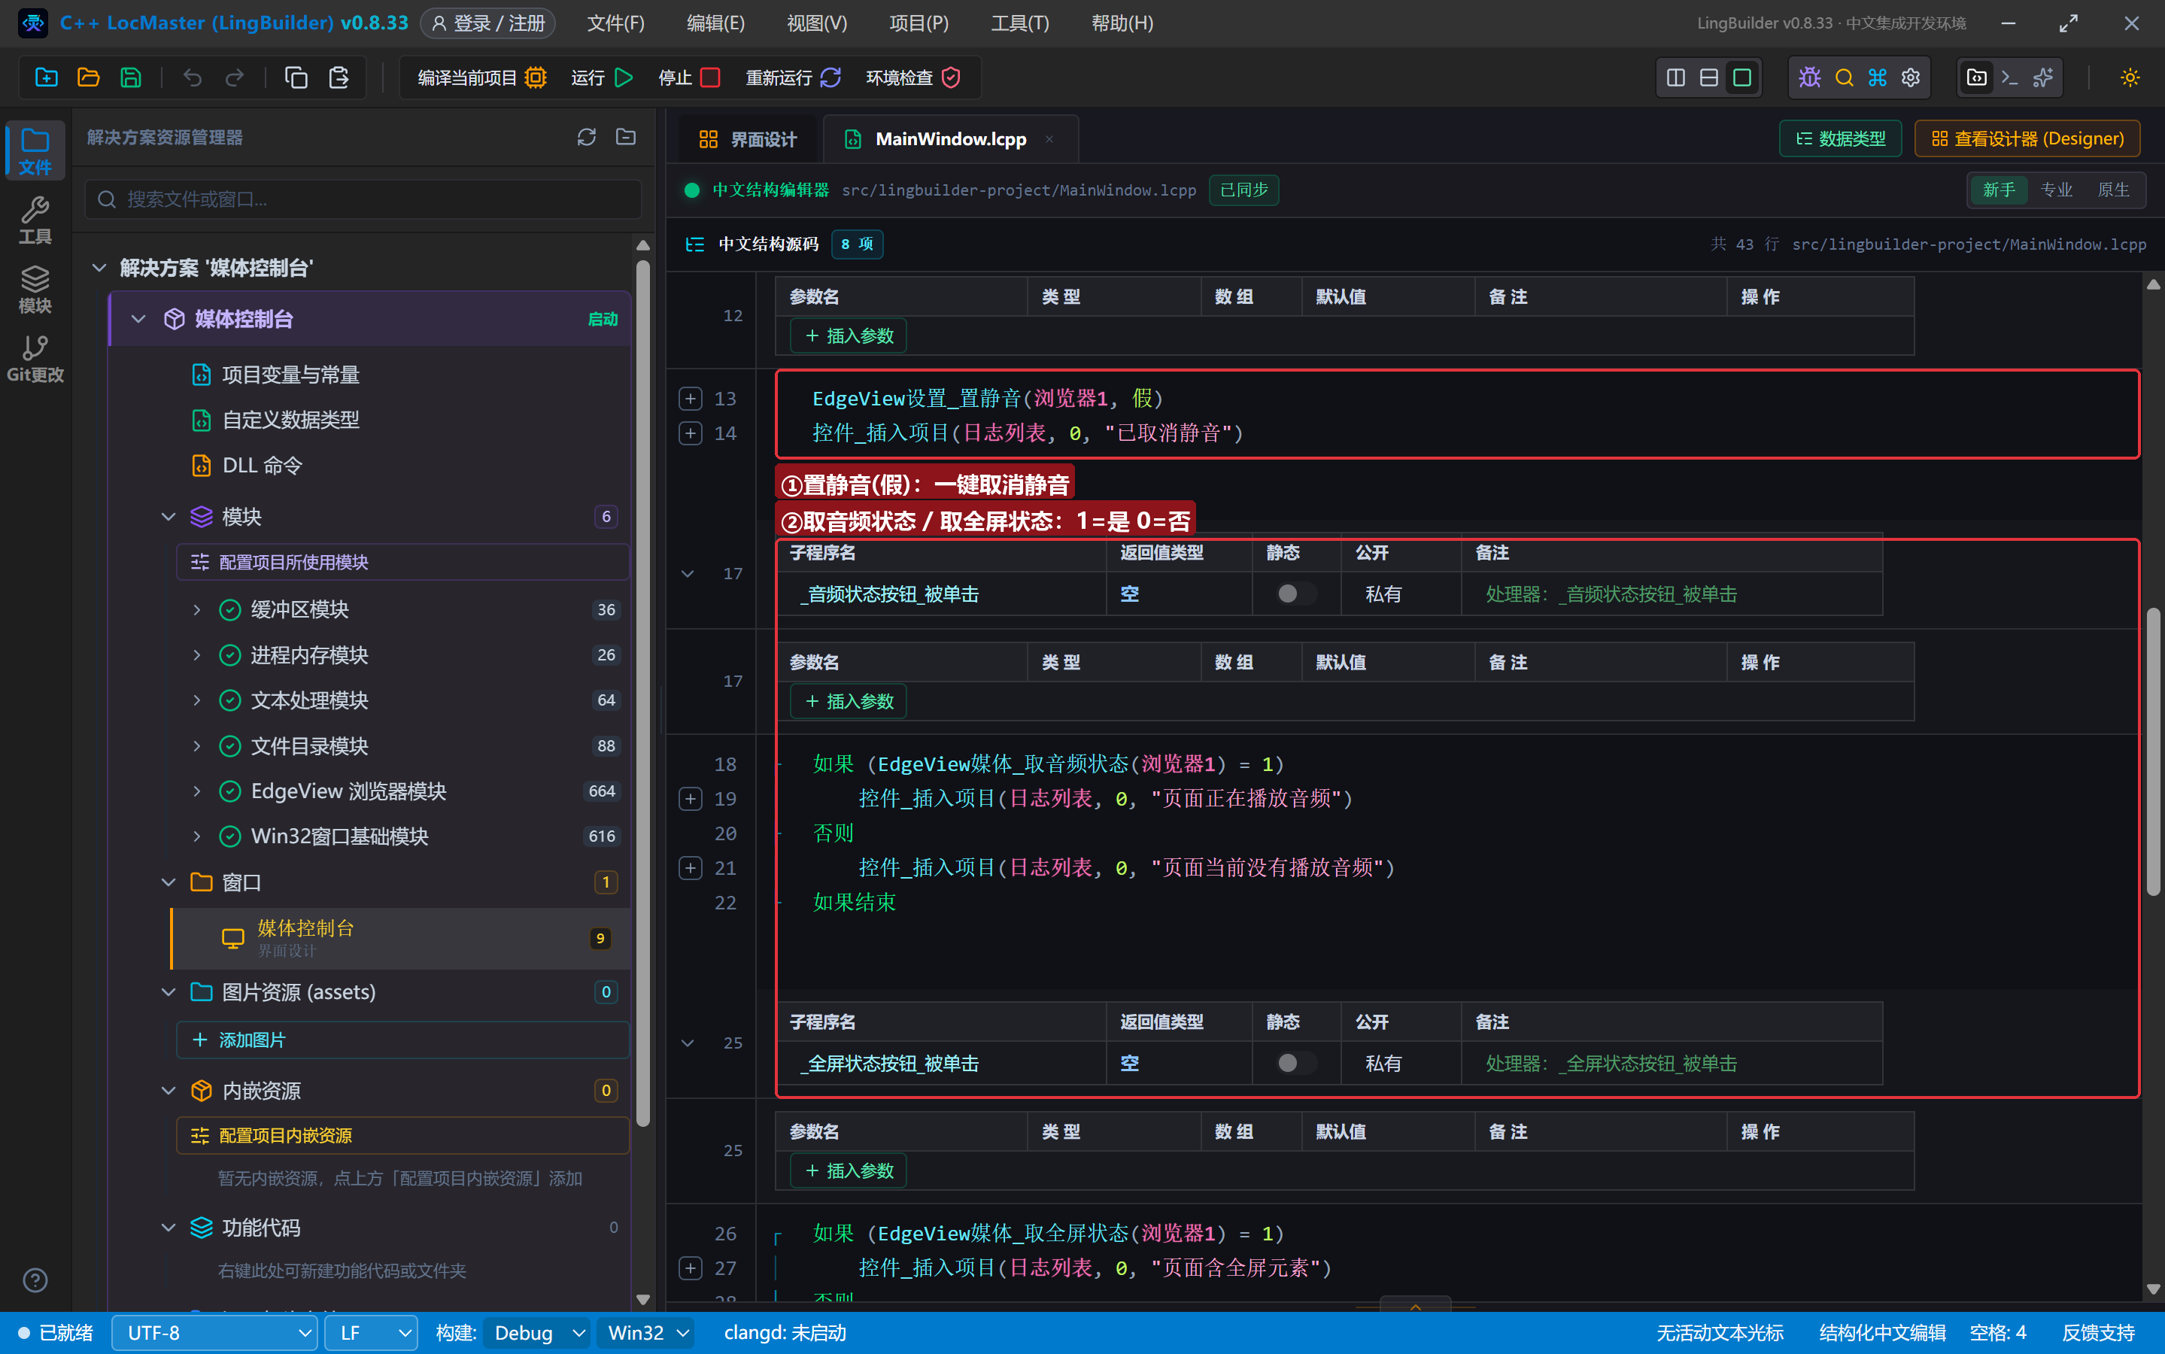Image resolution: width=2165 pixels, height=1354 pixels.
Task: Collapse subroutine at line 17 chevron
Action: point(688,574)
